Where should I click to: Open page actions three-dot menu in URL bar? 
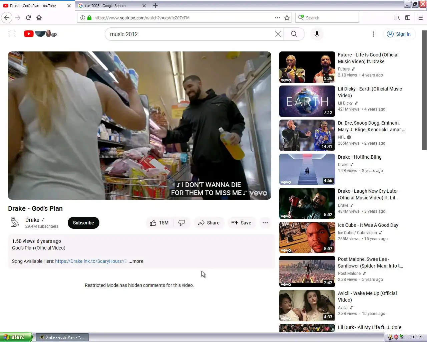278,18
